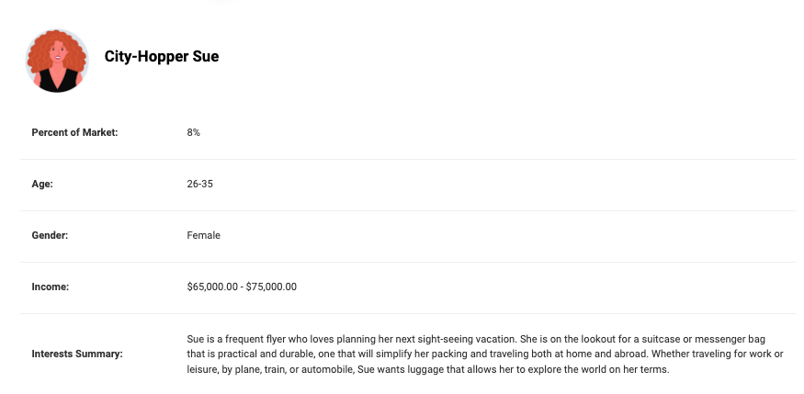Click the first line of Sue's interests summary

(476, 339)
